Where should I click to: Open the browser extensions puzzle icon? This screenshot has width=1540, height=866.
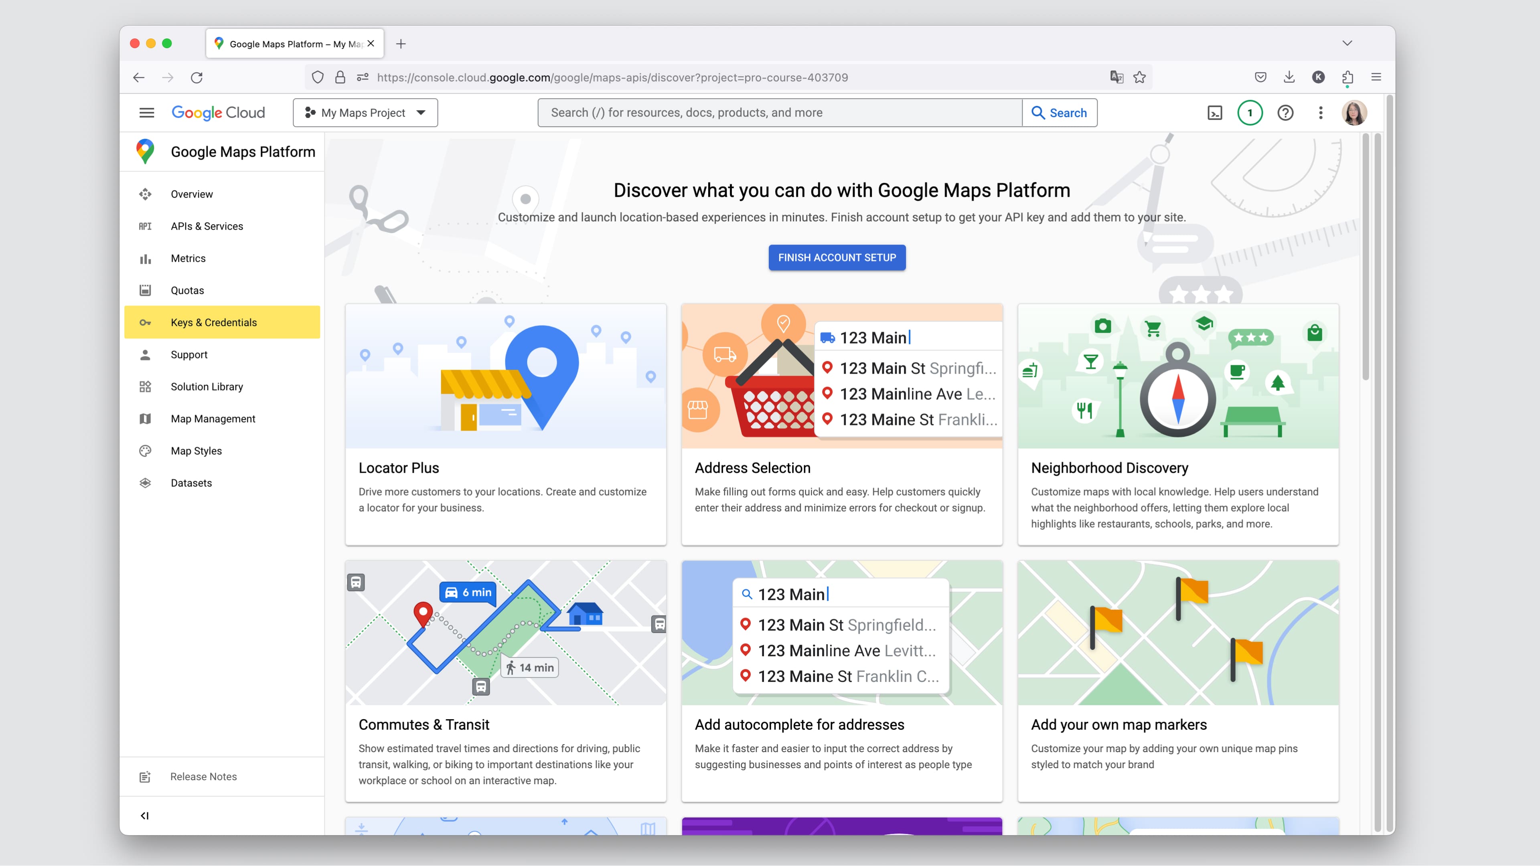1347,77
